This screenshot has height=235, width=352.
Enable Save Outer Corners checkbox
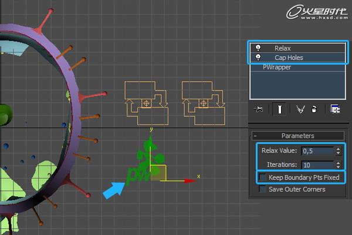click(x=263, y=189)
